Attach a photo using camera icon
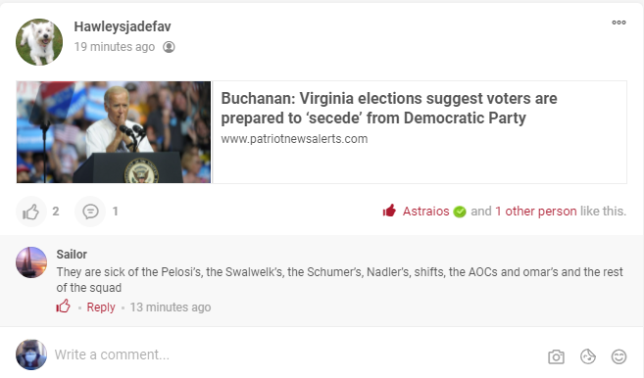 556,356
